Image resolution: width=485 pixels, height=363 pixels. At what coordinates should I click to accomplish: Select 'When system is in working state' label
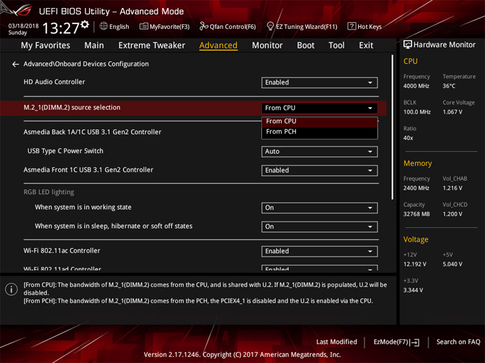pyautogui.click(x=84, y=207)
